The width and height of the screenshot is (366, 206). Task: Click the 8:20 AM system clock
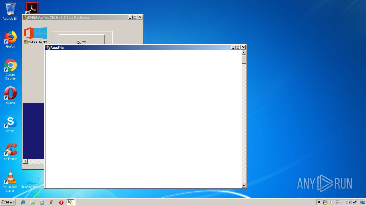point(351,202)
